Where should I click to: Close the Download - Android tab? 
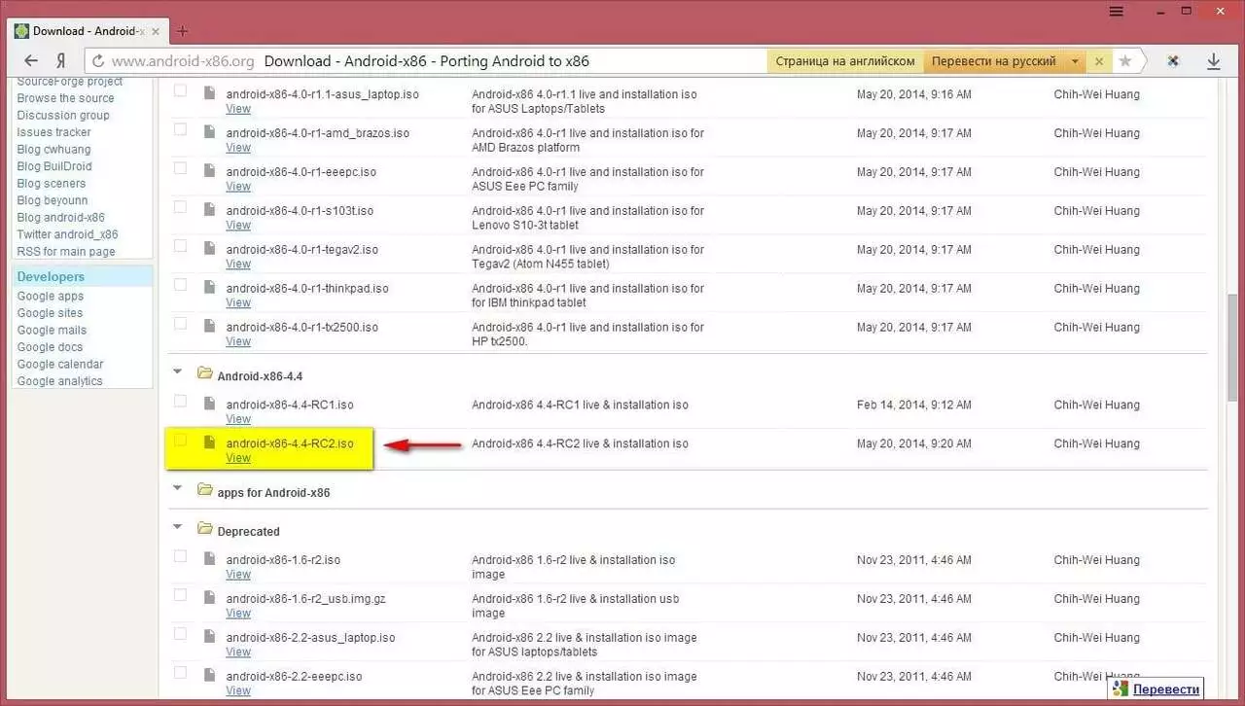[x=156, y=31]
